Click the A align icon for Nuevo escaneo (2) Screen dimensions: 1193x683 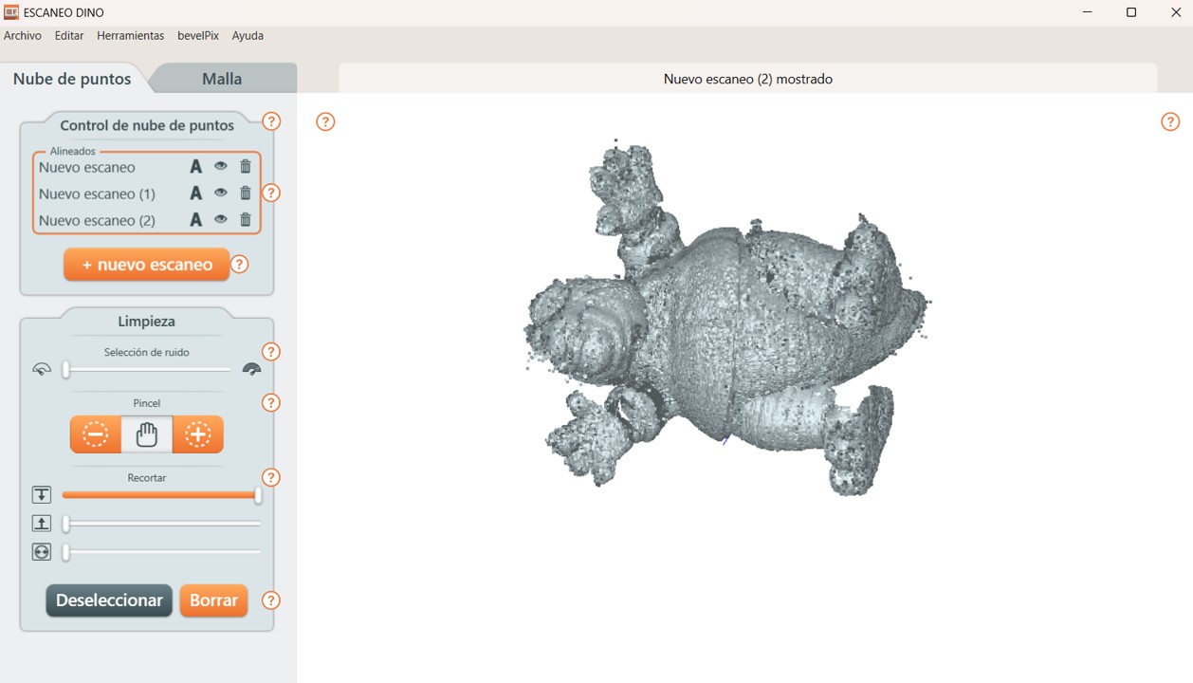[195, 220]
